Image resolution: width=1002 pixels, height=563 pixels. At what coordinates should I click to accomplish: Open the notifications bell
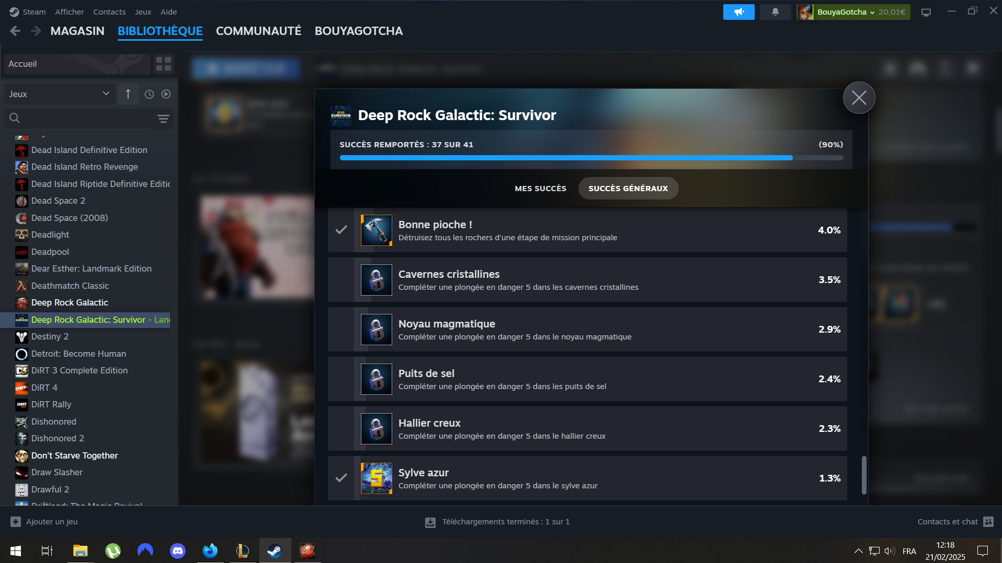point(775,11)
